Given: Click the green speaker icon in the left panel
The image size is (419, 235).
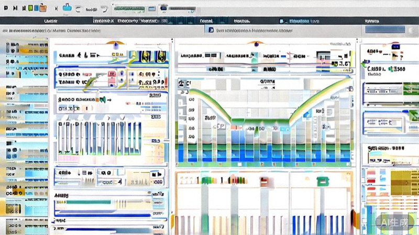Looking at the screenshot, I should tap(103, 99).
